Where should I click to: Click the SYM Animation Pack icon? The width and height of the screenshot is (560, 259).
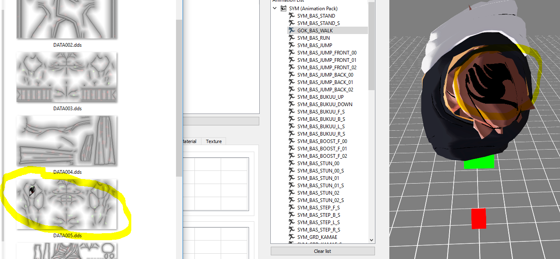pyautogui.click(x=283, y=8)
